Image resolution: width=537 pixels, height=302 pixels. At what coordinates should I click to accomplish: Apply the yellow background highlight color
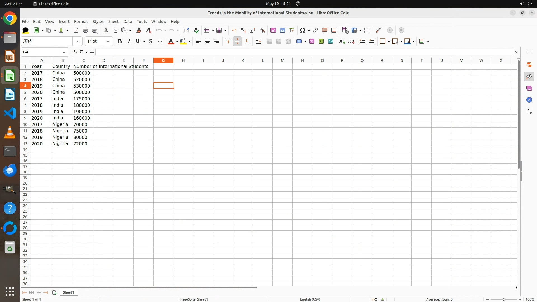[x=183, y=41]
